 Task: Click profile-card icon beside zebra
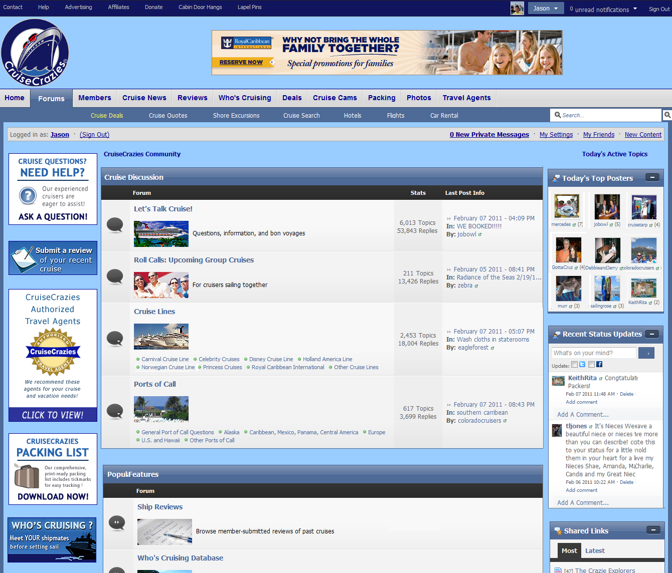point(476,286)
